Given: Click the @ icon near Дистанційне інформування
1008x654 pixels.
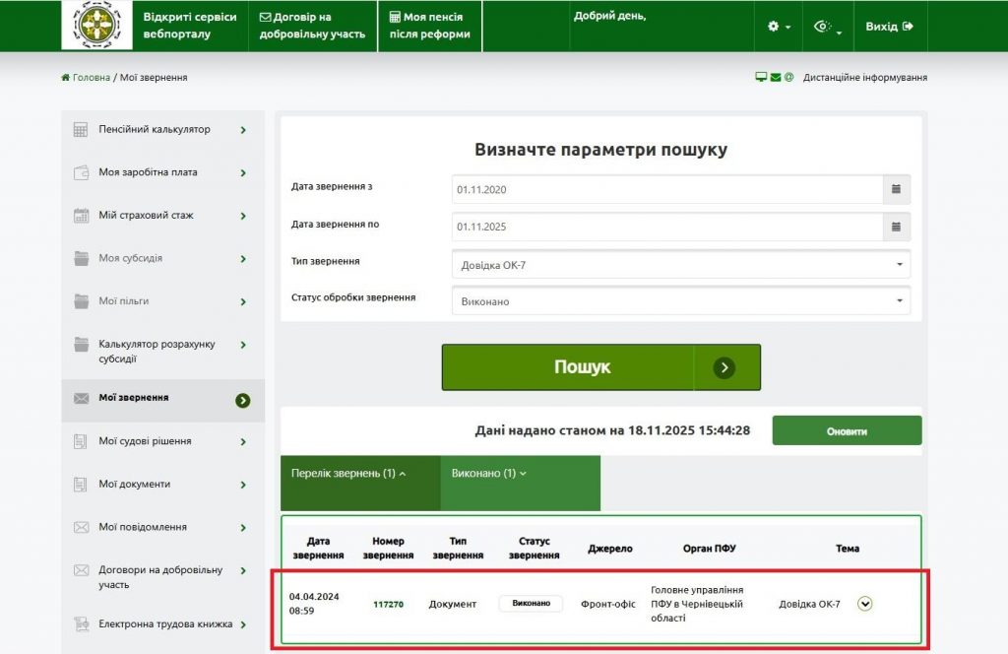Looking at the screenshot, I should point(787,76).
